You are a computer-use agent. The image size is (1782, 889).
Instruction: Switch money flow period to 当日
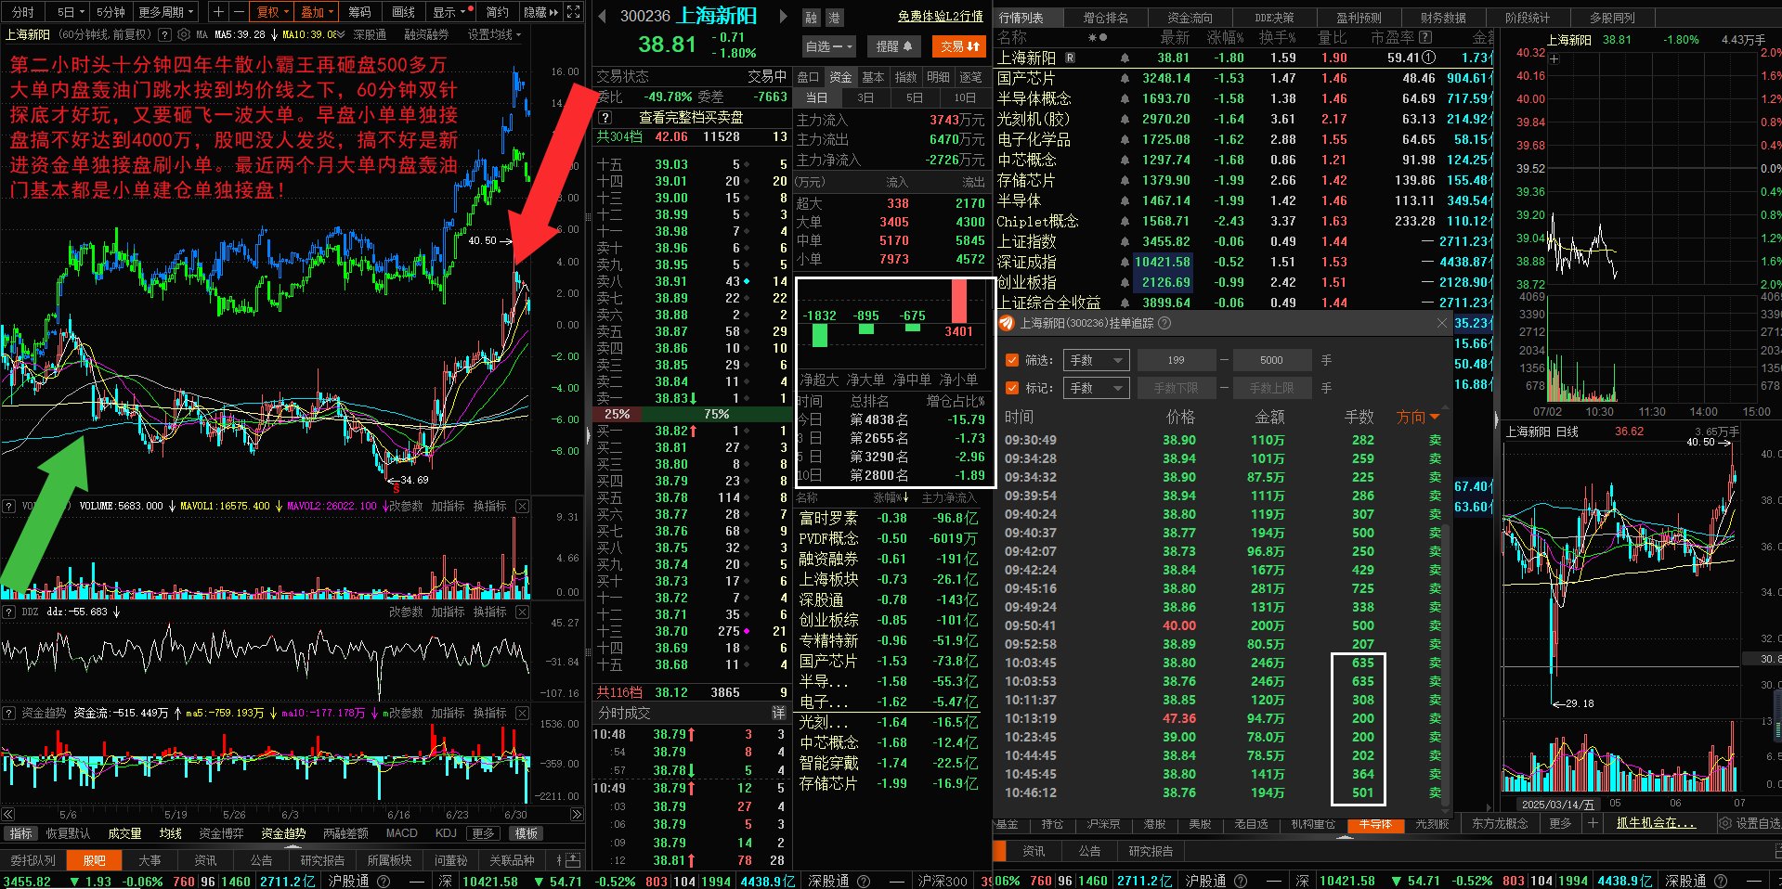[x=816, y=97]
